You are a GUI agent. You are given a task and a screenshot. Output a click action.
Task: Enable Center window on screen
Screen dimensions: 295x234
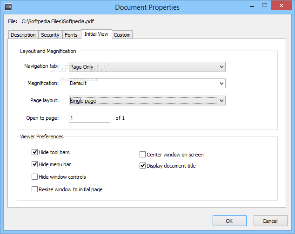coord(142,154)
